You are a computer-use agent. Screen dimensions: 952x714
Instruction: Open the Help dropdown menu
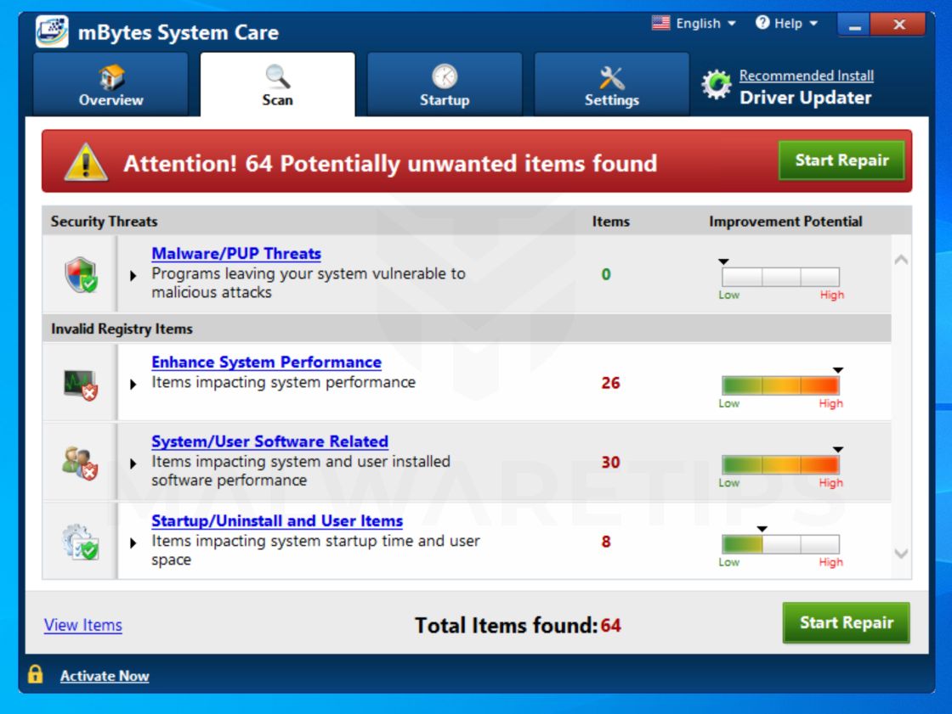(787, 23)
